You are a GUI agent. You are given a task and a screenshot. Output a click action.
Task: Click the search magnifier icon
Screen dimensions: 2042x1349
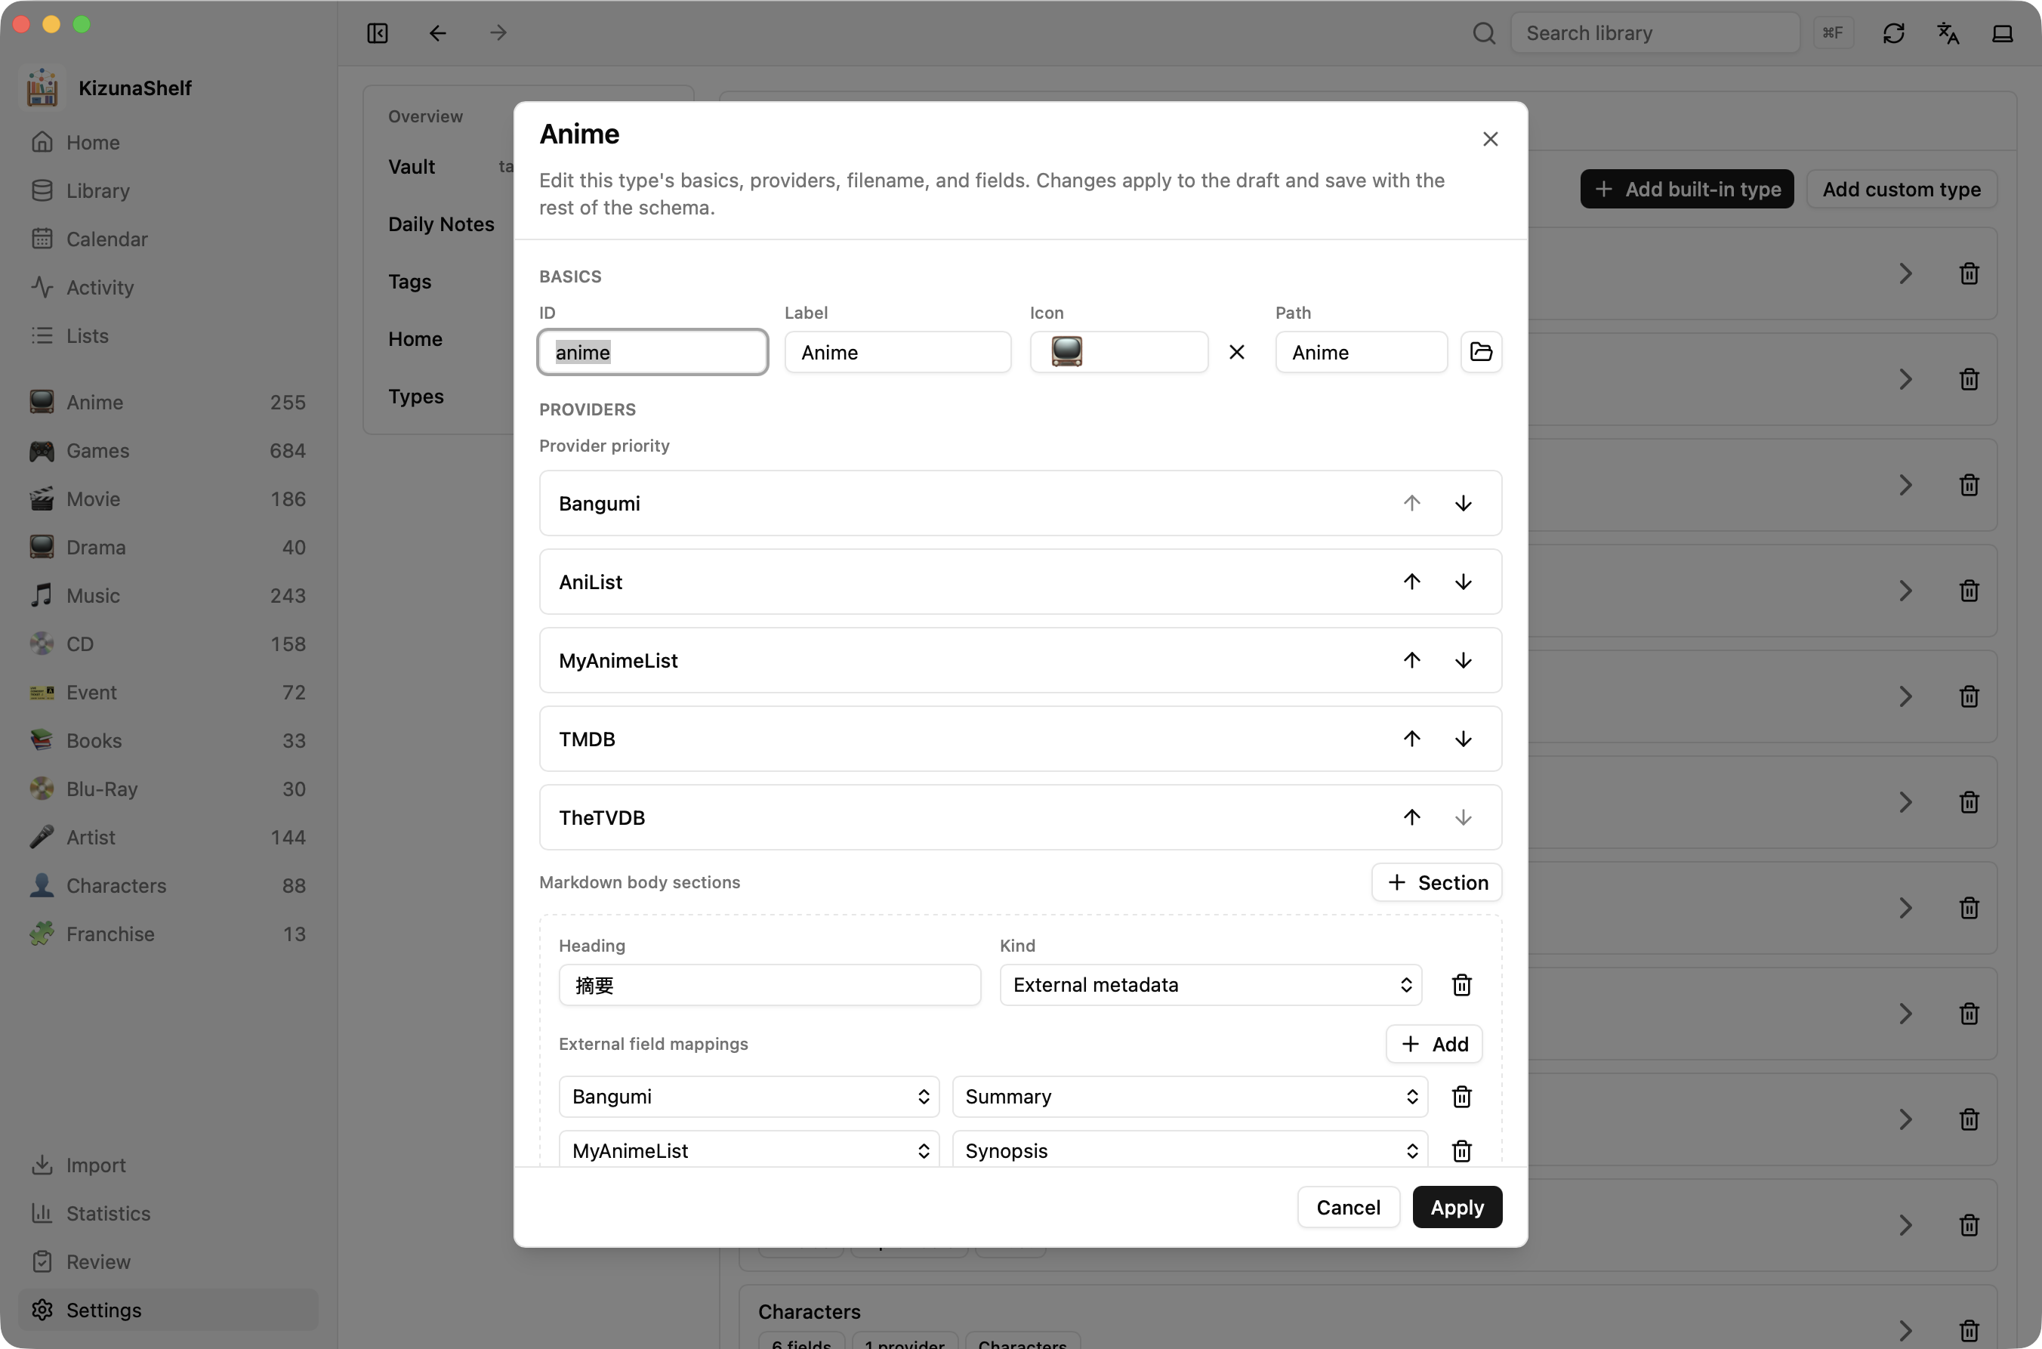click(x=1484, y=32)
